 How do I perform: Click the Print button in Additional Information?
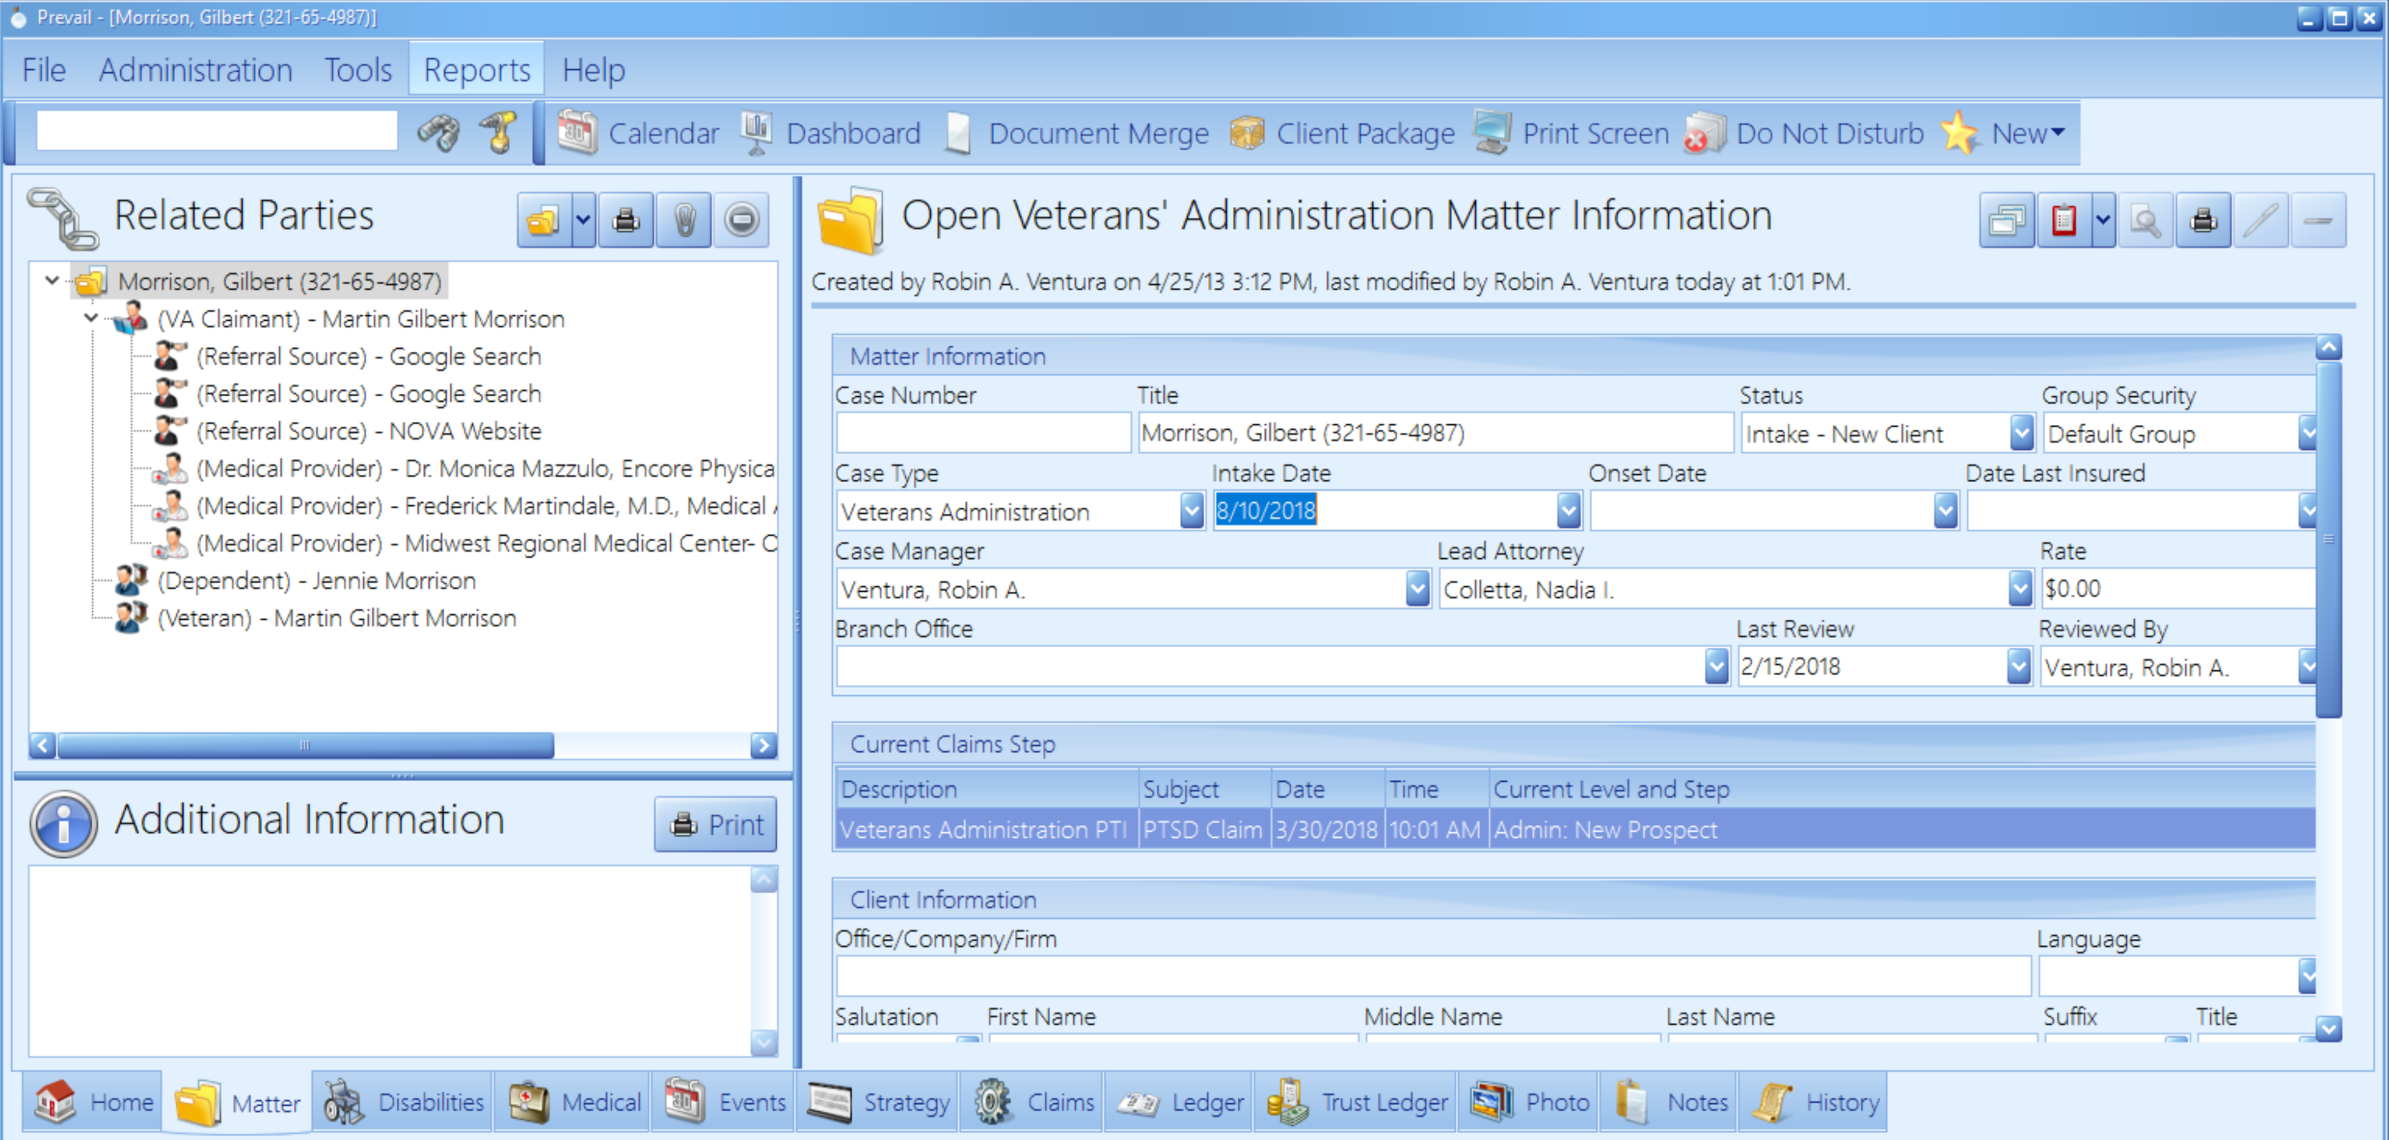coord(715,824)
